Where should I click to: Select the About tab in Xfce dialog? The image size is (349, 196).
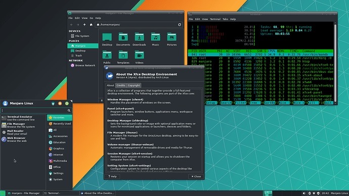click(110, 85)
